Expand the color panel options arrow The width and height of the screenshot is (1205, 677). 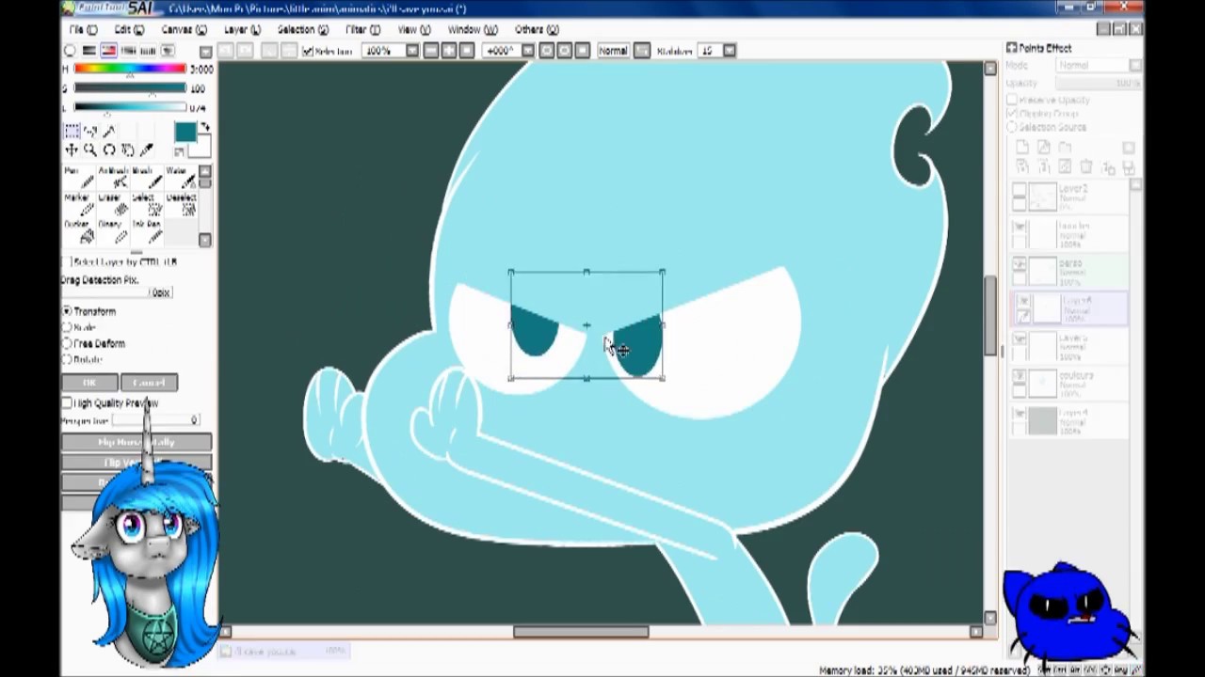point(205,52)
